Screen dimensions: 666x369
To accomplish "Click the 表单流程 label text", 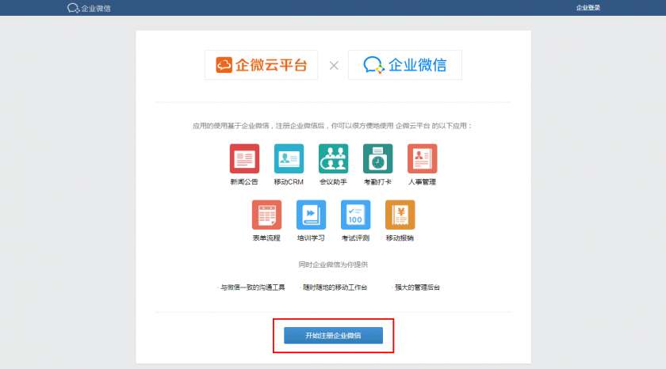I will coord(266,238).
